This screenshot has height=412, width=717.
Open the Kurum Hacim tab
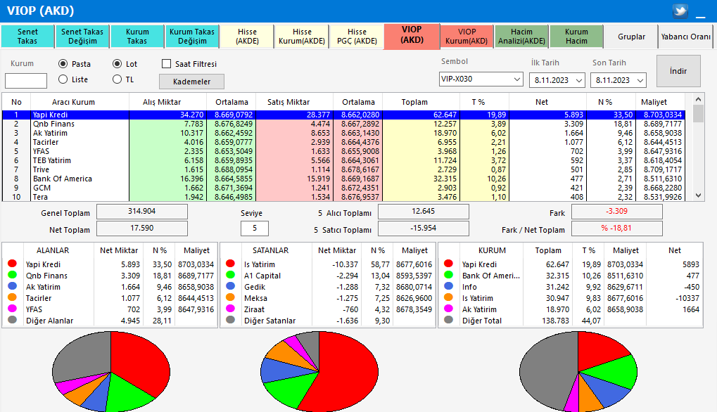576,37
